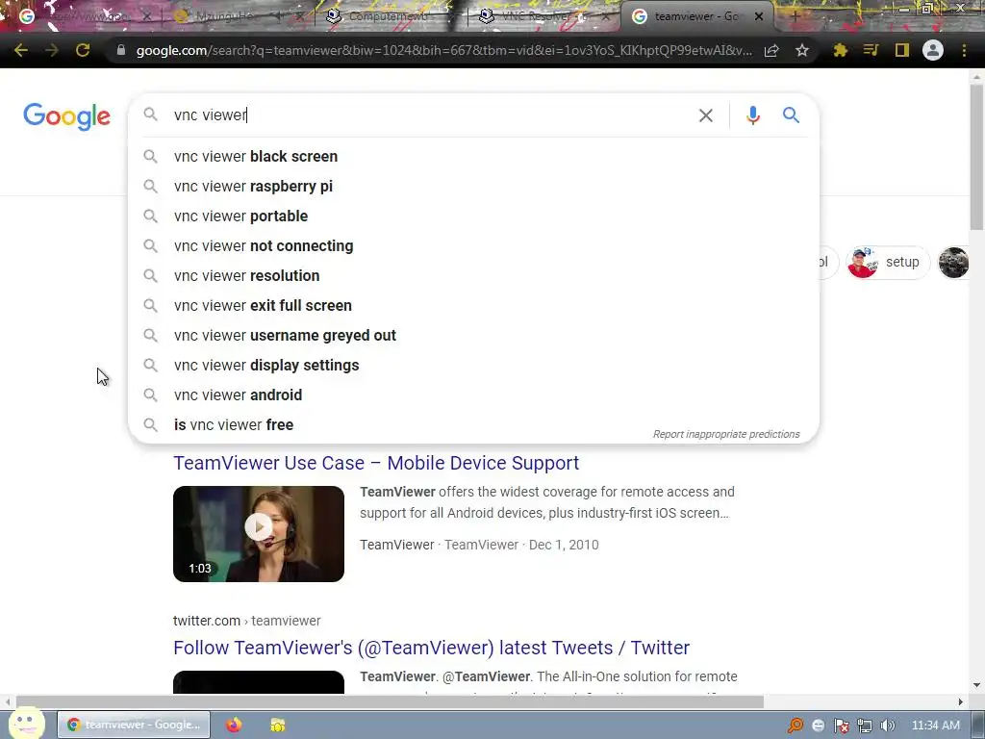Reload the current page

(83, 50)
